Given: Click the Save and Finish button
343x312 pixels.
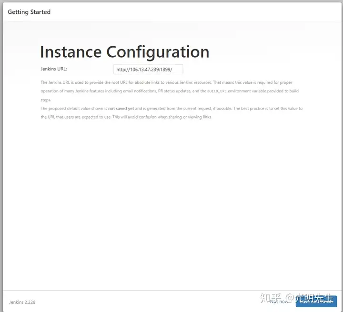Looking at the screenshot, I should [x=316, y=302].
